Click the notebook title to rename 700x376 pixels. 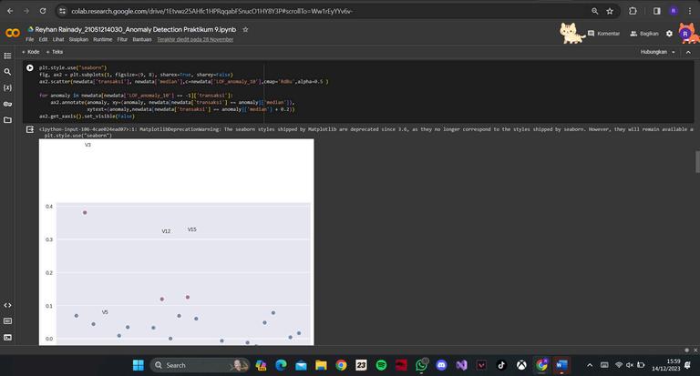tap(135, 29)
